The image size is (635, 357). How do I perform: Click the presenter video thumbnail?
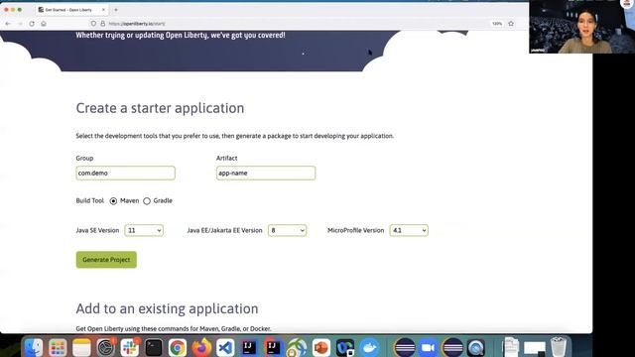[582, 27]
